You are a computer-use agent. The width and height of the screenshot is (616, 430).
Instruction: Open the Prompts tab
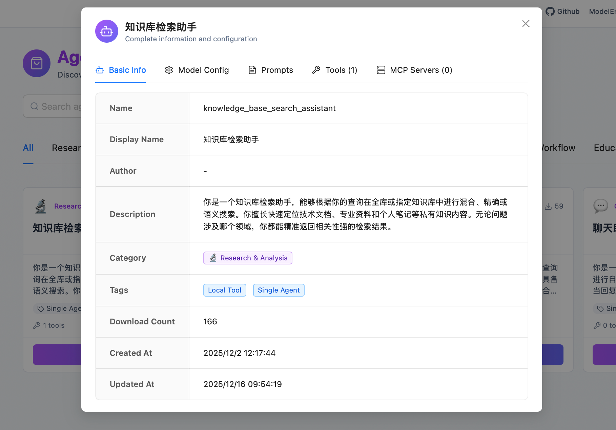pyautogui.click(x=271, y=70)
